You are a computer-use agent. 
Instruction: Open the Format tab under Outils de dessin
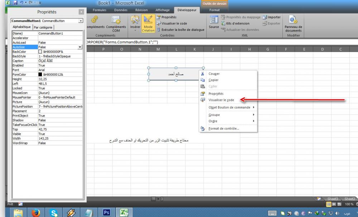click(x=214, y=10)
